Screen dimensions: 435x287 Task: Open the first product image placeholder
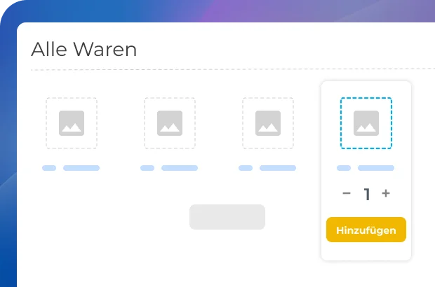point(72,123)
